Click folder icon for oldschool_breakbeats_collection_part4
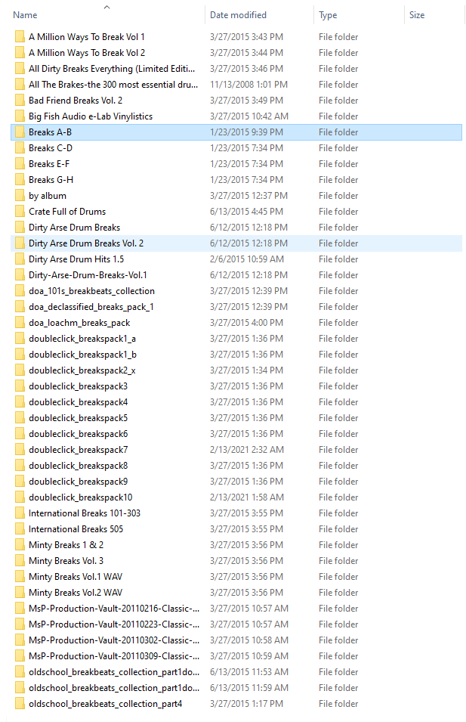Viewport: 466px width, 722px height. (x=20, y=704)
